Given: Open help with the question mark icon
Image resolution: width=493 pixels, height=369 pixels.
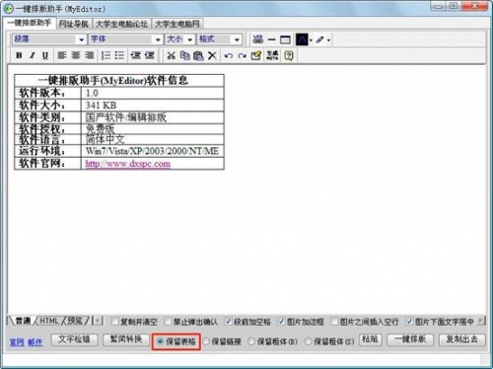Looking at the screenshot, I should [x=289, y=55].
